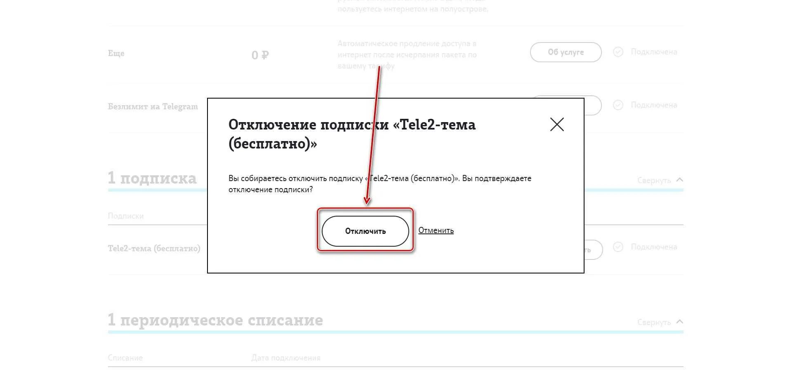Screen dimensions: 792x370
Task: Click the partially hidden button in Telegram row
Action: [593, 106]
